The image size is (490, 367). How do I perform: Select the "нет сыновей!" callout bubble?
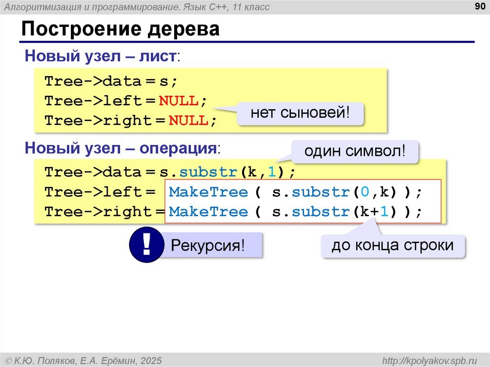click(x=301, y=113)
